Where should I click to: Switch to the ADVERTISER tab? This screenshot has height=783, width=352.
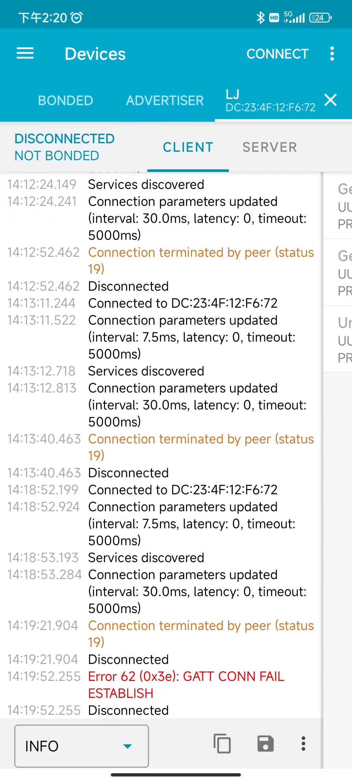click(x=165, y=100)
